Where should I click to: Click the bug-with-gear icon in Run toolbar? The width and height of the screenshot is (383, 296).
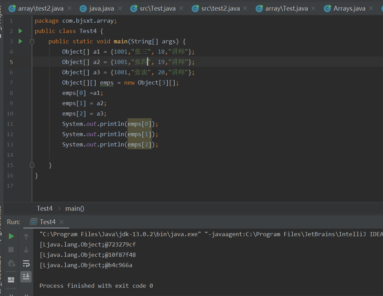tap(11, 263)
